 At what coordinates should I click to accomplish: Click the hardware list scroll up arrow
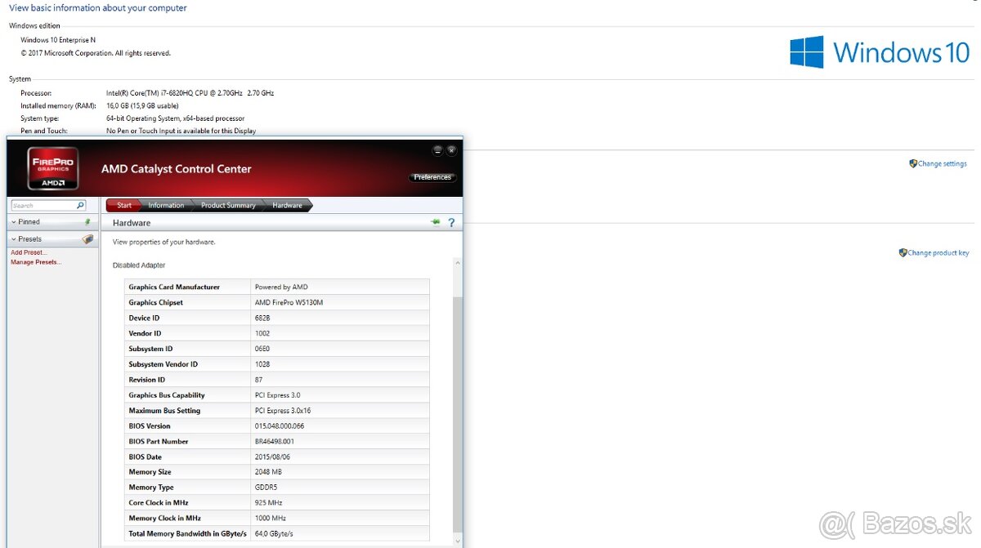[x=457, y=263]
